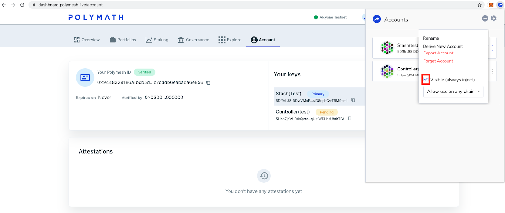Switch to the Portfolios tab
Viewport: 505px width, 213px height.
tap(123, 40)
